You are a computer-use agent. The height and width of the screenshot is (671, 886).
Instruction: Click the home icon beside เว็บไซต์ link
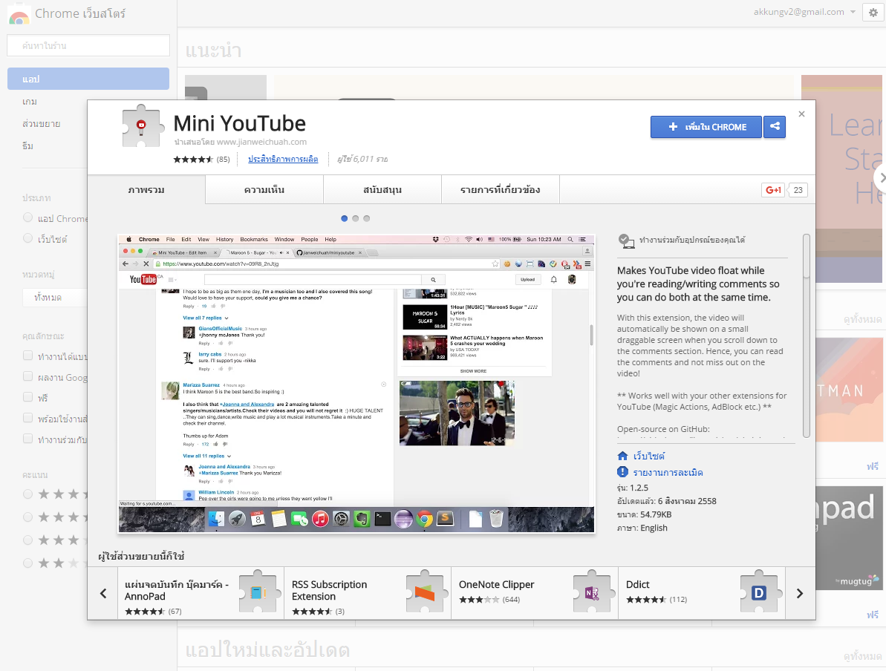tap(622, 456)
